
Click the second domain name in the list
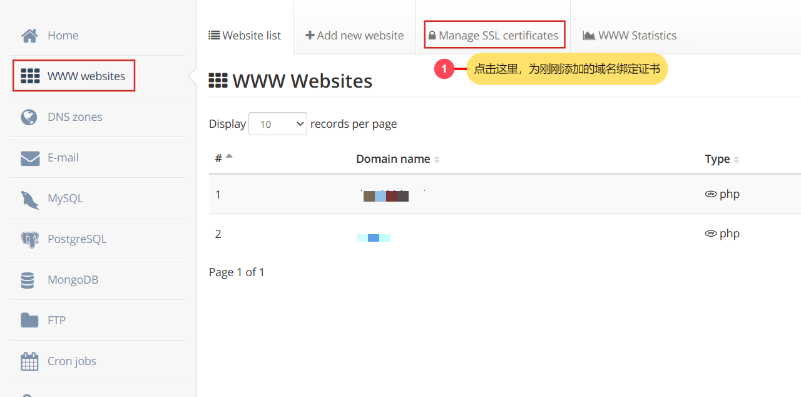374,237
